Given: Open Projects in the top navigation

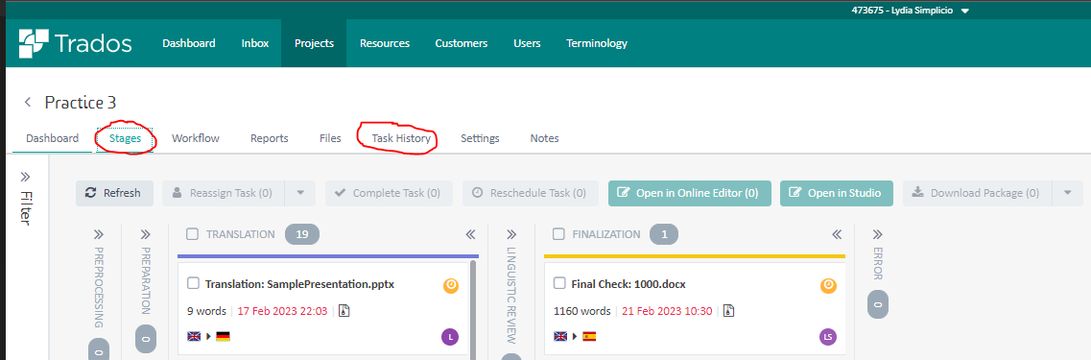Looking at the screenshot, I should (314, 43).
